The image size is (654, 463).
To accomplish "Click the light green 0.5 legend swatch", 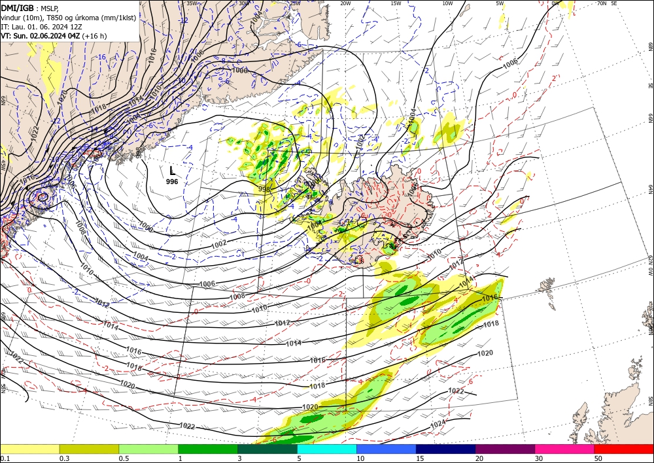I will (148, 449).
